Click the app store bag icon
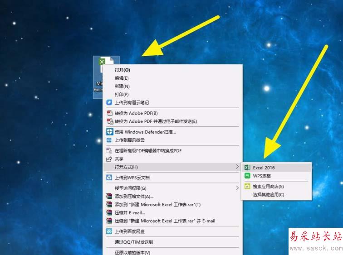The width and height of the screenshot is (343, 255). pyautogui.click(x=247, y=186)
